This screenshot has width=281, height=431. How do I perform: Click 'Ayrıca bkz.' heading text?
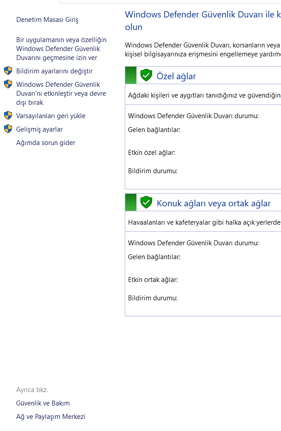point(32,390)
